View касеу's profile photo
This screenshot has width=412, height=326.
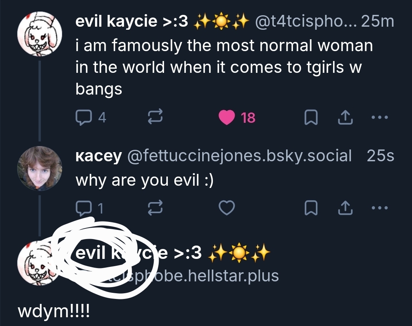click(40, 168)
